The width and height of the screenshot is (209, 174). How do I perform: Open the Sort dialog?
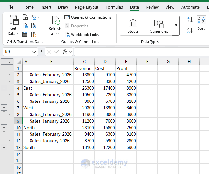pos(201,22)
